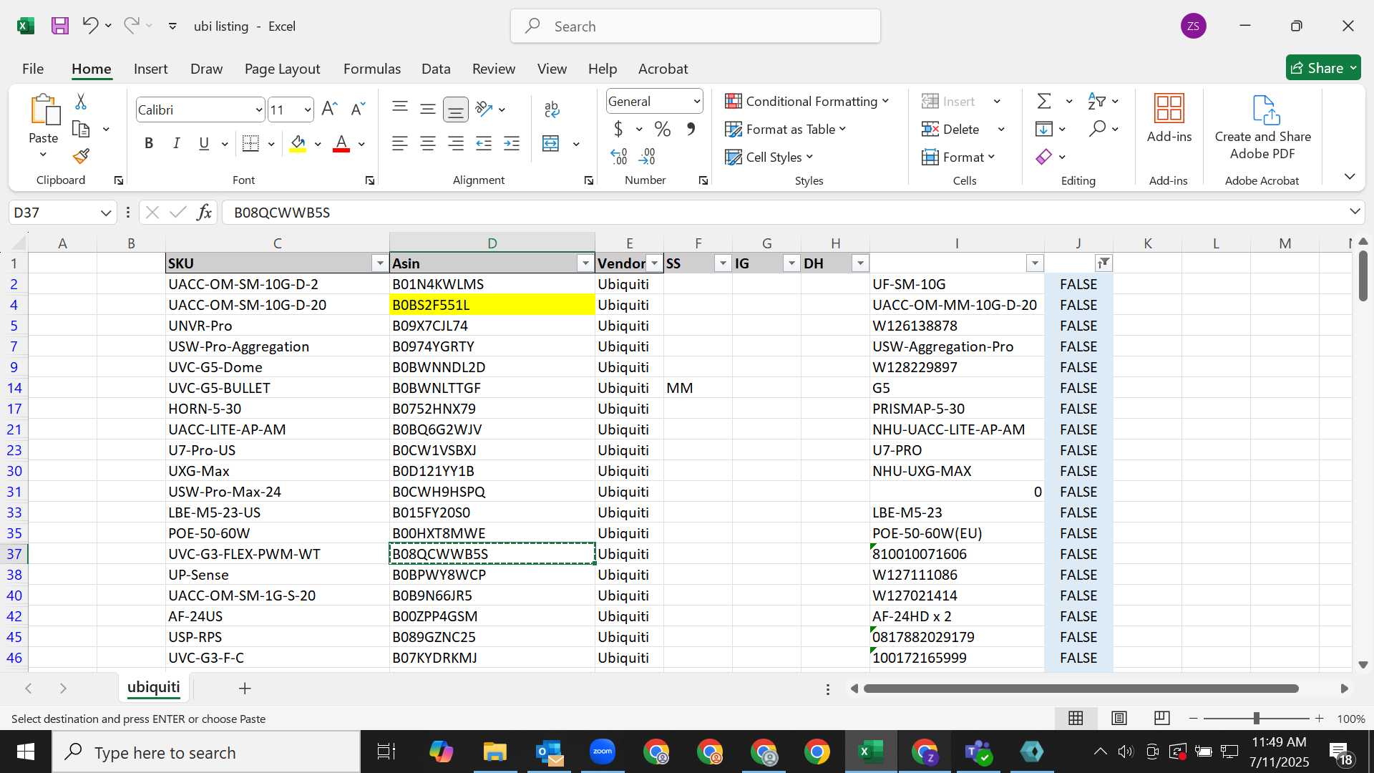Screen dimensions: 1374x773
Task: Click the Borders icon
Action: click(250, 143)
